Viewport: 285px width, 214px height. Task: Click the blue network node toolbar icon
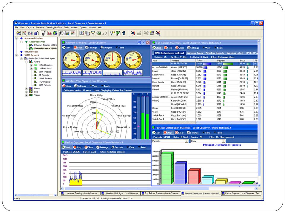133,33
